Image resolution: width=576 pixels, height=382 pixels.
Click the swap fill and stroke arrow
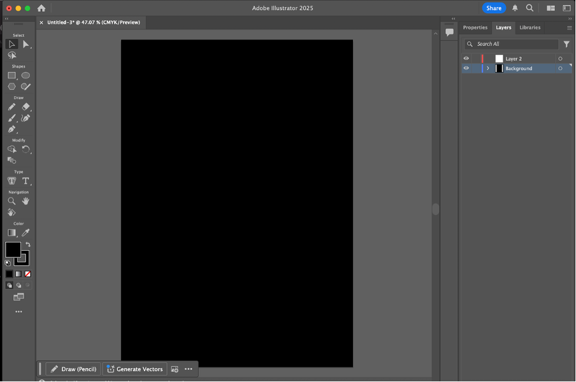click(28, 244)
